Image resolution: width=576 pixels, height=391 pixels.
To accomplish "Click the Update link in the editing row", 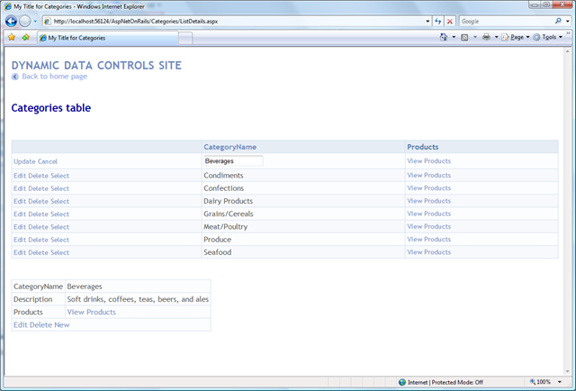I will click(24, 161).
